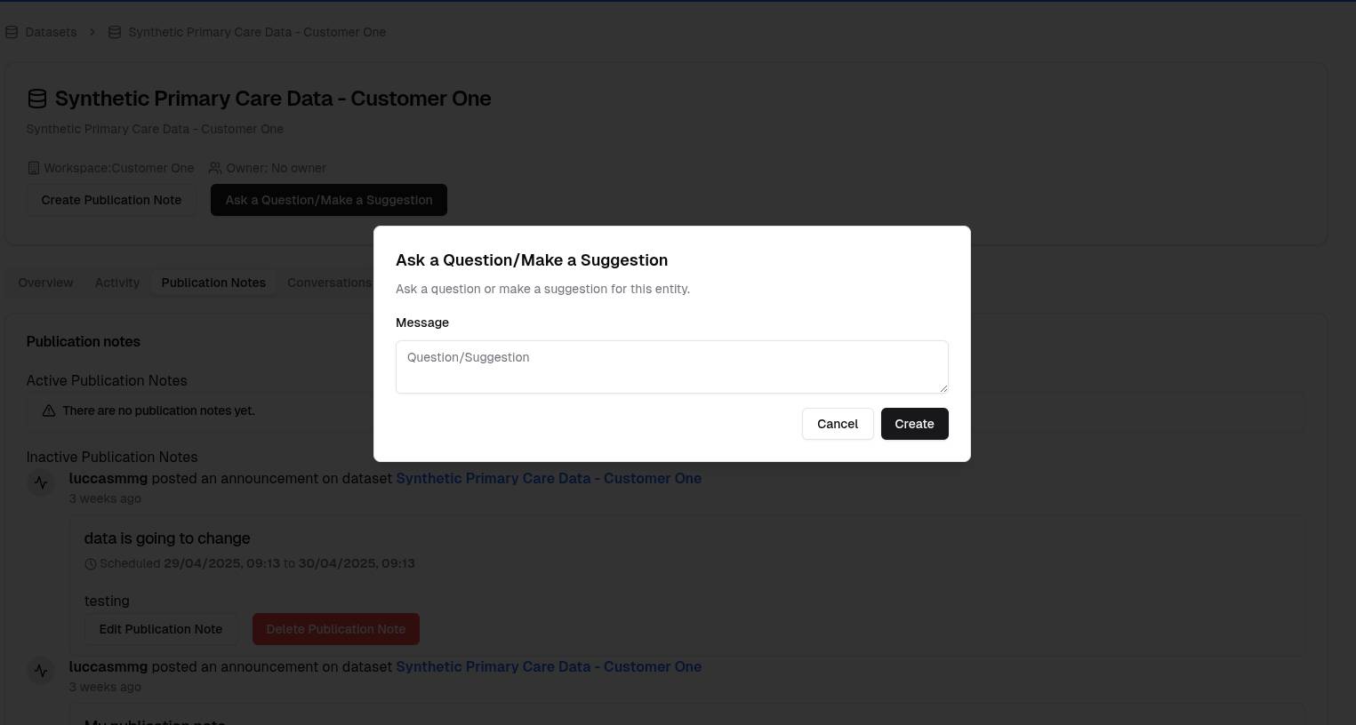Screen dimensions: 1356x725
Task: Open the Datasets breadcrumb link
Action: [x=51, y=32]
